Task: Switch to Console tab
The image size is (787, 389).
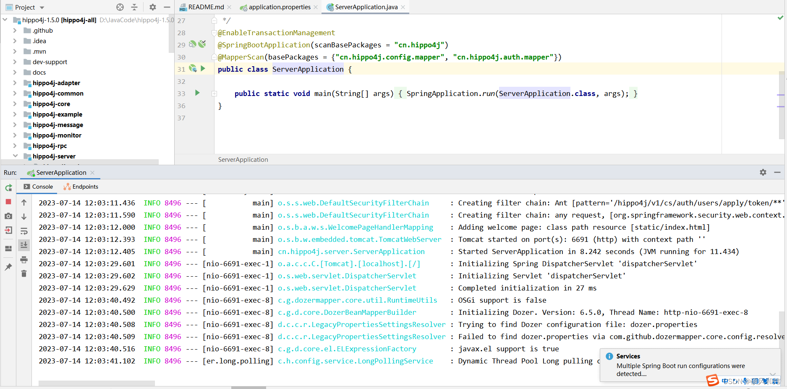Action: point(38,187)
